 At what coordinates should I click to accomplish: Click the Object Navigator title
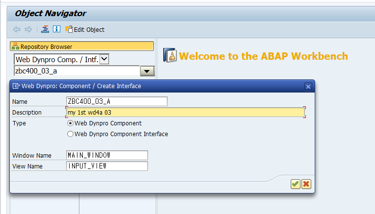50,13
